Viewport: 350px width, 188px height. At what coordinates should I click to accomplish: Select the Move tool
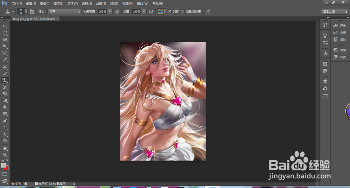5,26
